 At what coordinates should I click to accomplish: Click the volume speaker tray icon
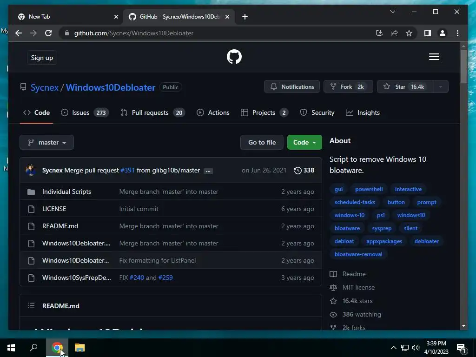(416, 348)
